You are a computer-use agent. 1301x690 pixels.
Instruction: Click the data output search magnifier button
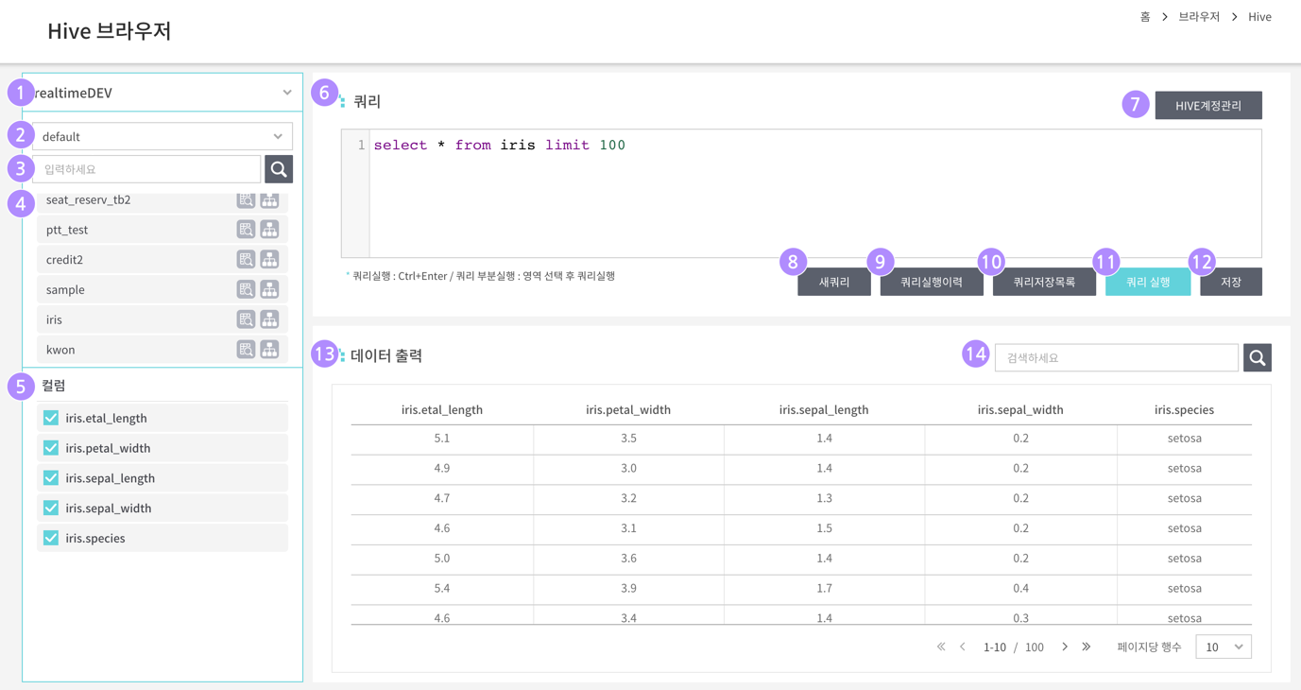point(1258,357)
